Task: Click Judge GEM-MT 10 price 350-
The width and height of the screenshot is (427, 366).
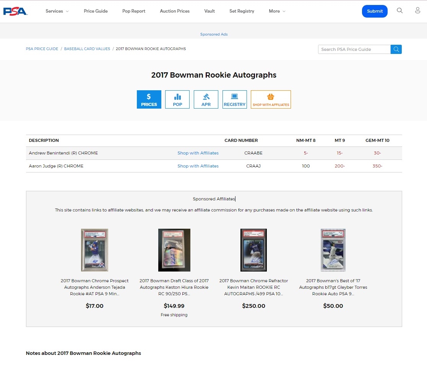Action: pos(377,166)
